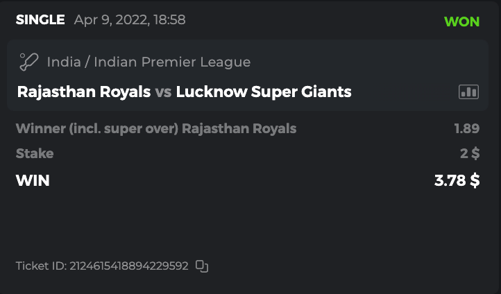
Task: Click the 2 $ stake amount
Action: [470, 154]
